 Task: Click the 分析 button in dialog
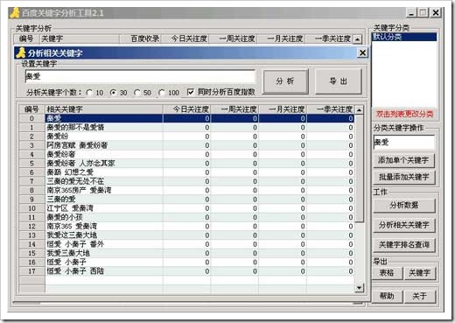tap(285, 81)
